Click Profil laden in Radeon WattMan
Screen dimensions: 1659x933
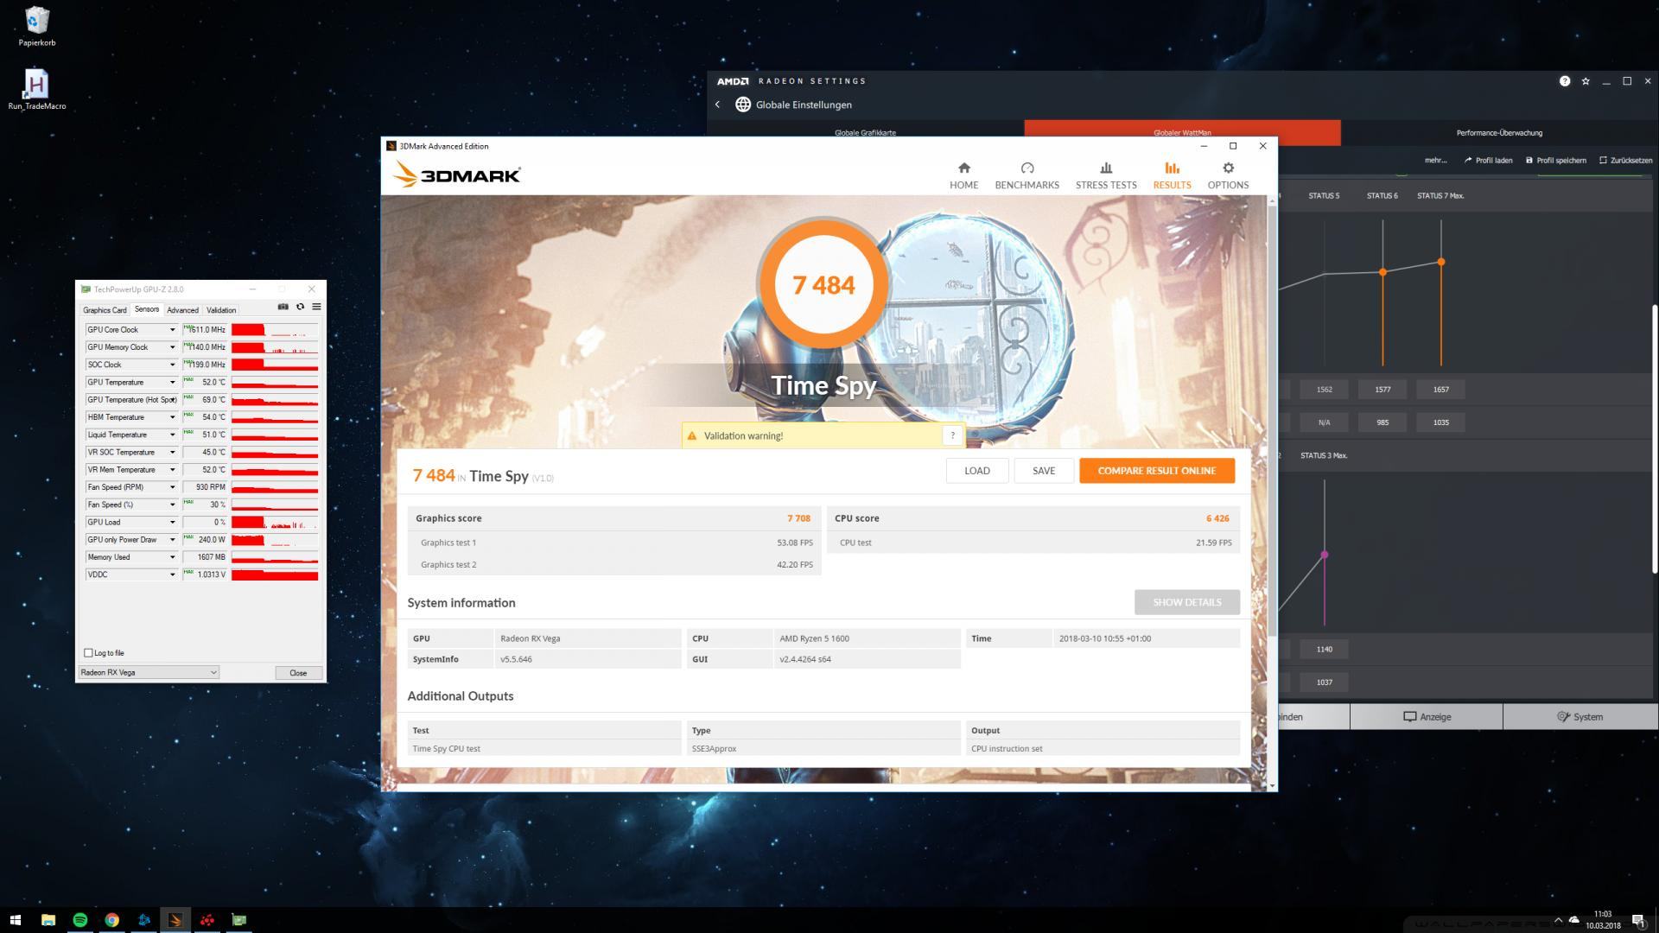coord(1488,160)
